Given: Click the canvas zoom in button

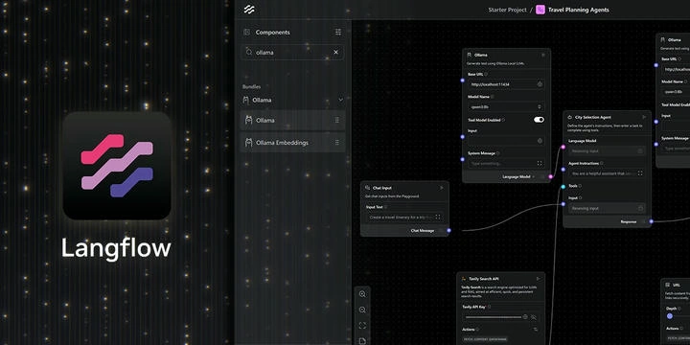Looking at the screenshot, I should (x=362, y=294).
